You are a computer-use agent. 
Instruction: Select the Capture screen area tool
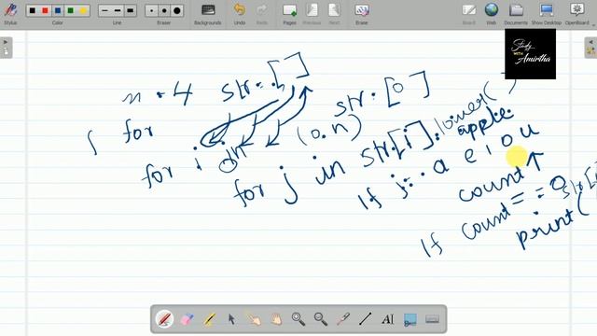[410, 319]
